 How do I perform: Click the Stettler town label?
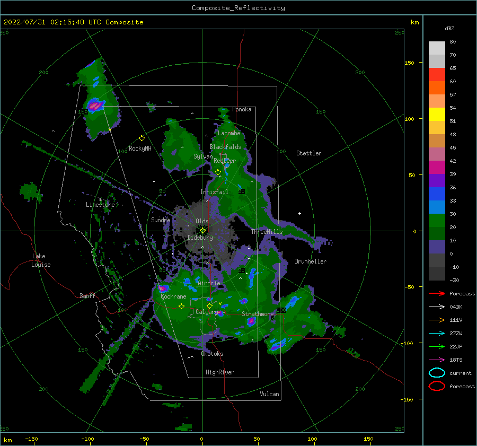[x=309, y=153]
